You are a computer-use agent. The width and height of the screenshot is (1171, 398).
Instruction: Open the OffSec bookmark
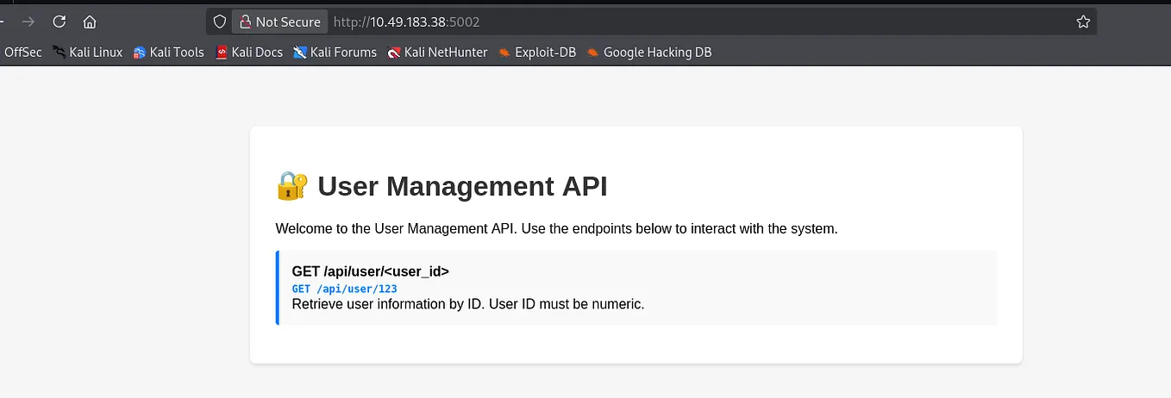[22, 53]
